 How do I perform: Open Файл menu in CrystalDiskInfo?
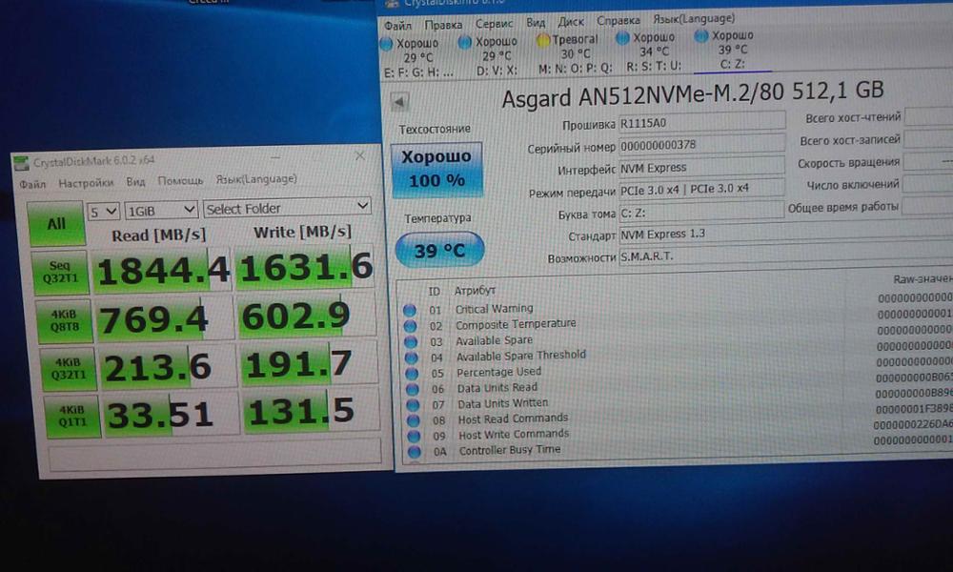[398, 26]
